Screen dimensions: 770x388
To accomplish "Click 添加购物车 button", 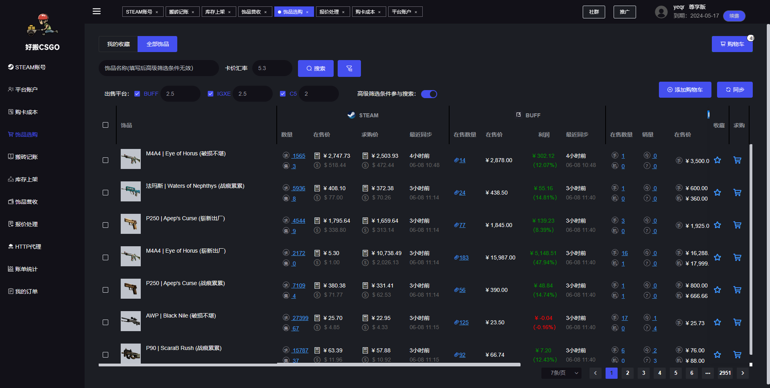I will click(685, 90).
